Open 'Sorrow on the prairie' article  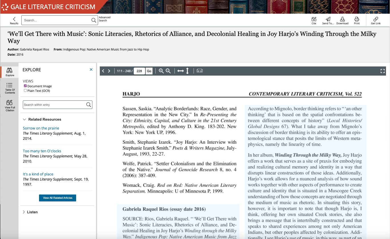[41, 128]
